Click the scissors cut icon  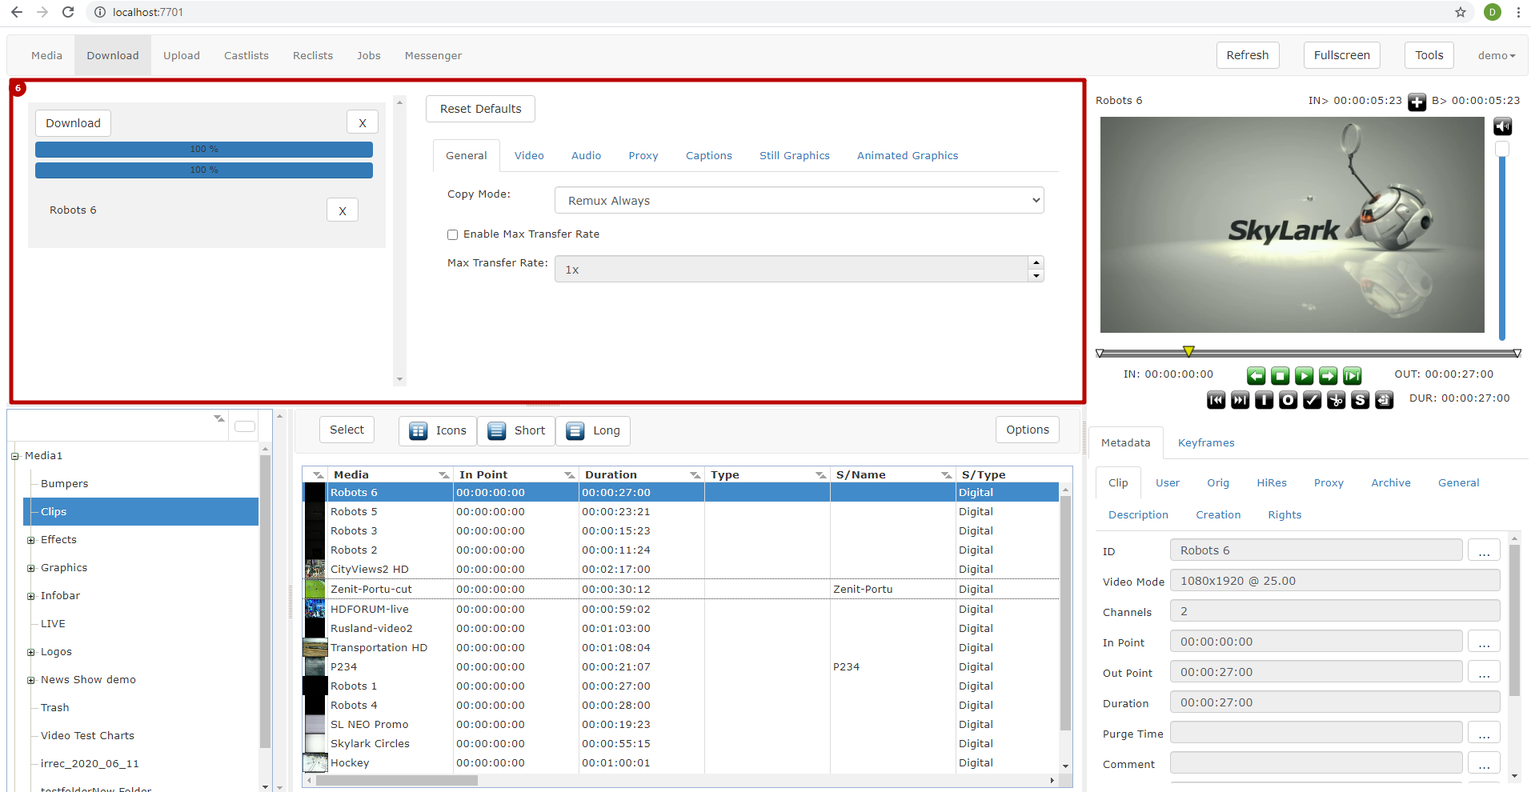[x=1337, y=400]
